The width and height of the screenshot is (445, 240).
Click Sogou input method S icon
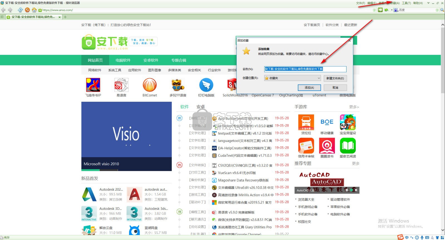(x=400, y=237)
